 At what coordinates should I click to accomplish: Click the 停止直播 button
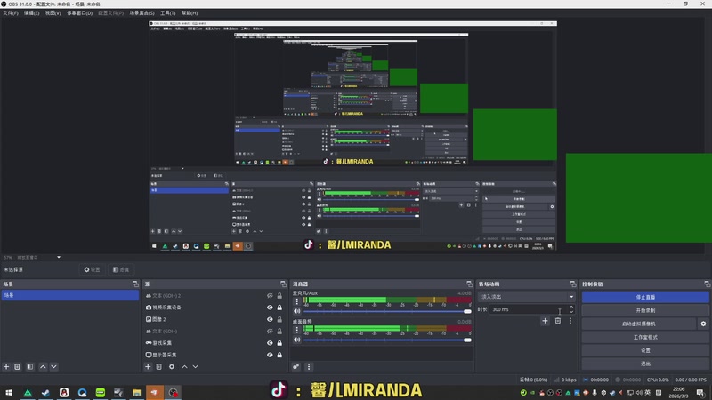pos(645,297)
